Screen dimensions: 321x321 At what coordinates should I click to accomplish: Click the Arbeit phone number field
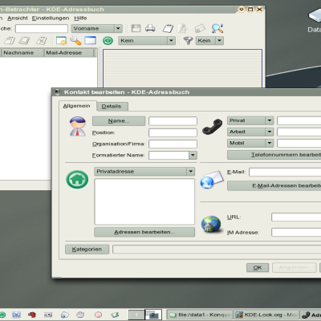tap(299, 132)
